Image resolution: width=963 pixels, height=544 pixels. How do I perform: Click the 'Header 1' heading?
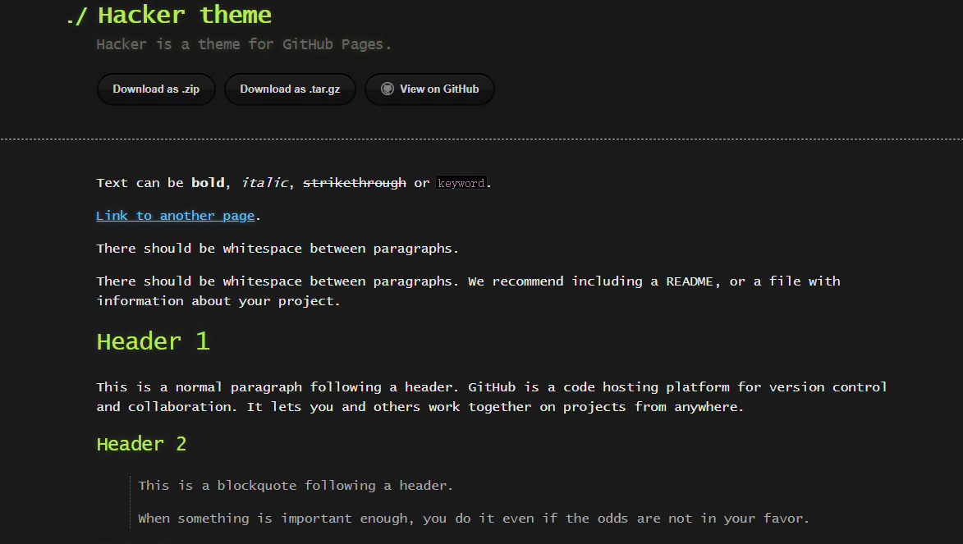153,341
